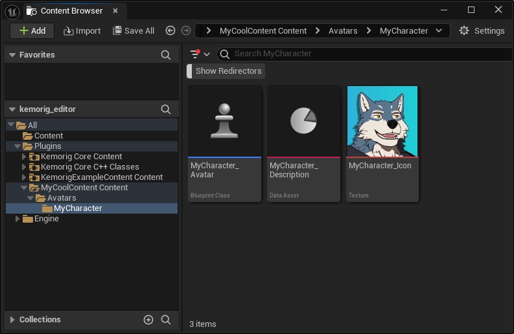Click search icon in Collections panel
Viewport: 514px width, 334px height.
pos(166,320)
